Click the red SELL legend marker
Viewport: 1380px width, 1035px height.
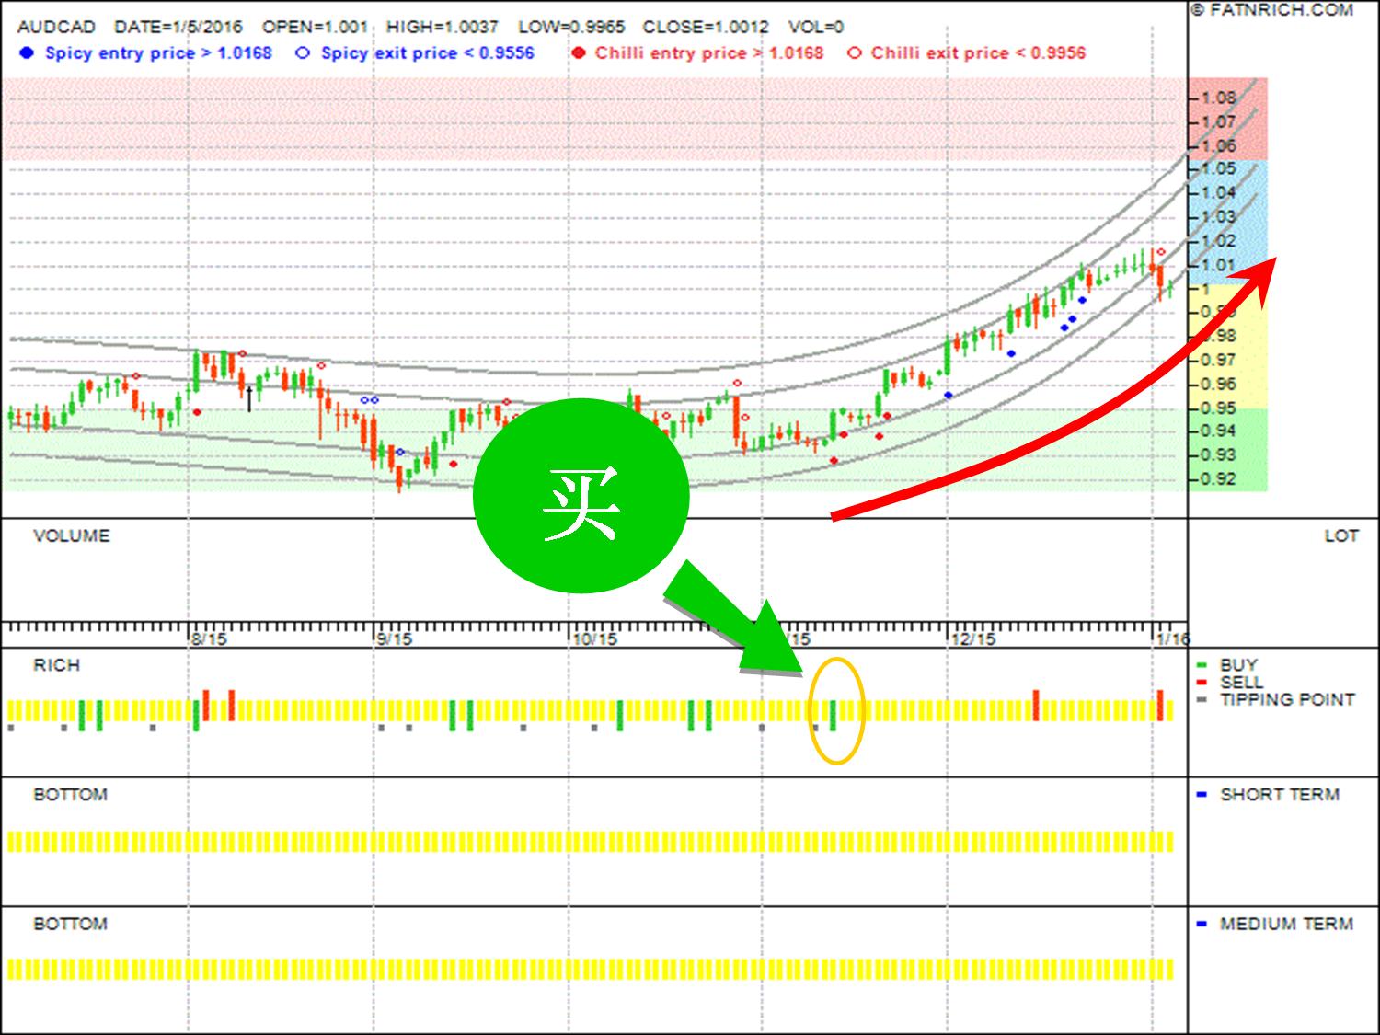[1201, 682]
